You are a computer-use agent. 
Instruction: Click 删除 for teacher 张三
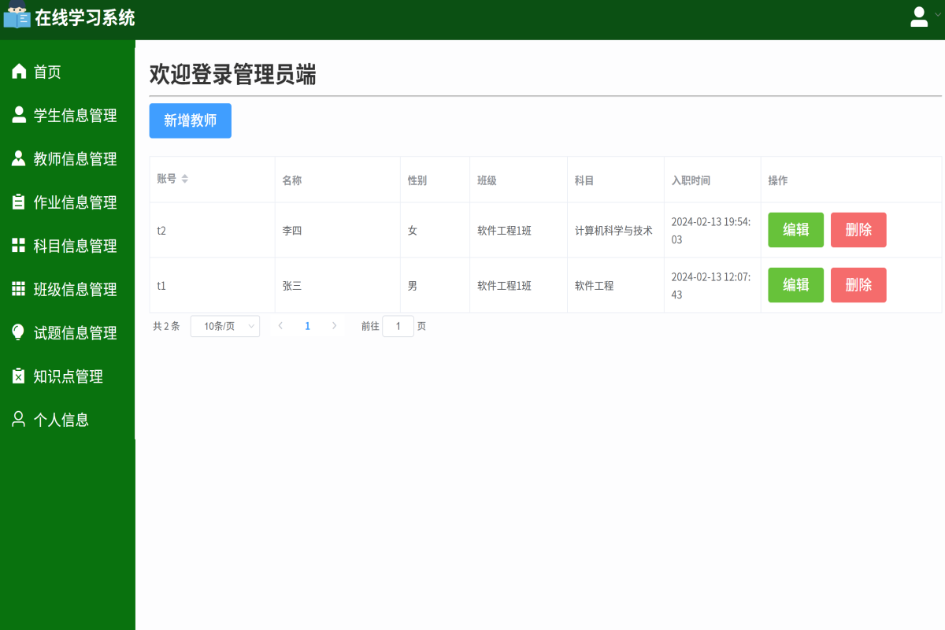[x=858, y=285]
